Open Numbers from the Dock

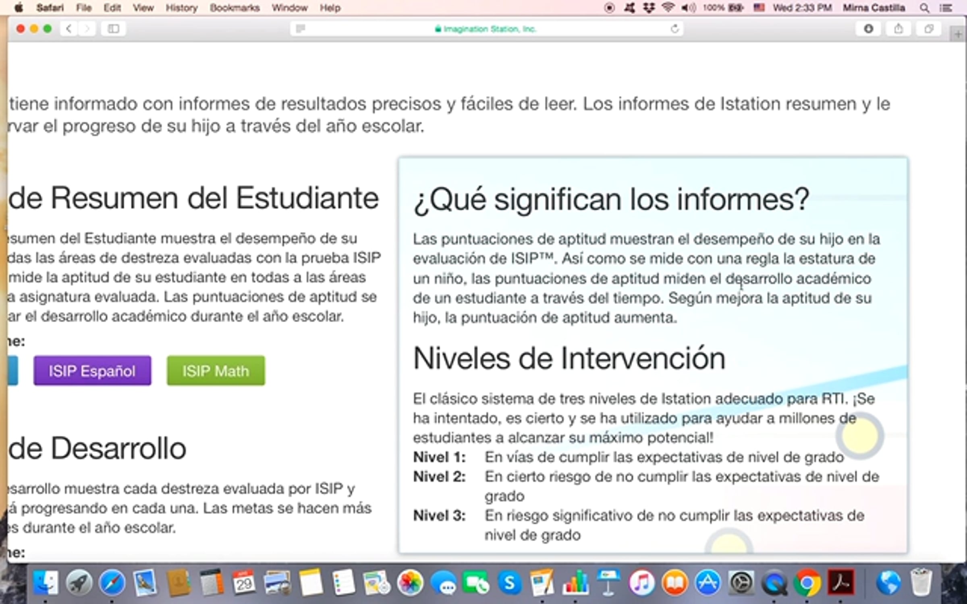coord(576,582)
